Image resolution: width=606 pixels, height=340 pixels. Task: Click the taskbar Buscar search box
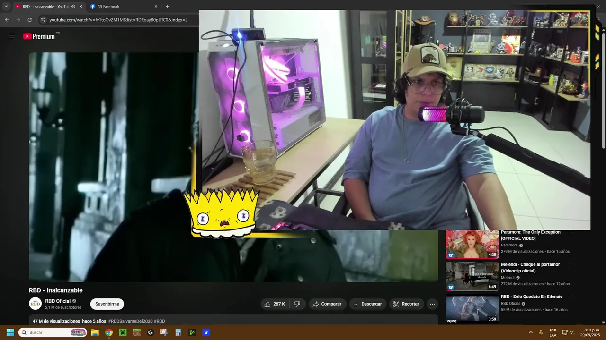point(53,332)
